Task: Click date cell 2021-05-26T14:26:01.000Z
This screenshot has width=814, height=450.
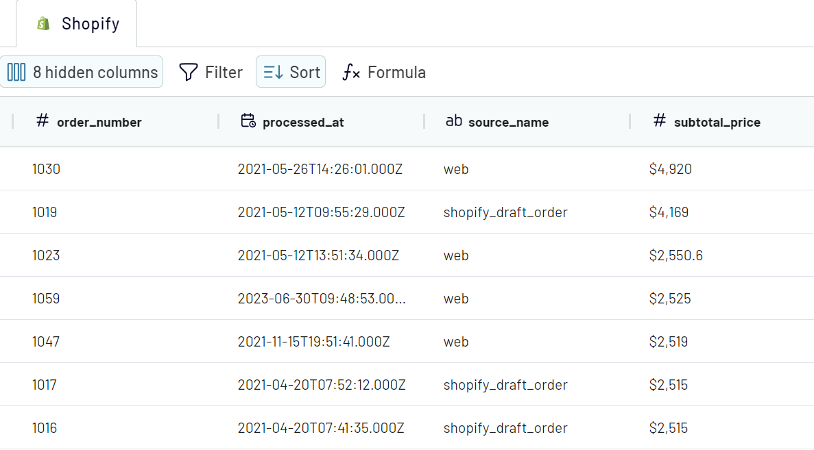Action: [320, 169]
